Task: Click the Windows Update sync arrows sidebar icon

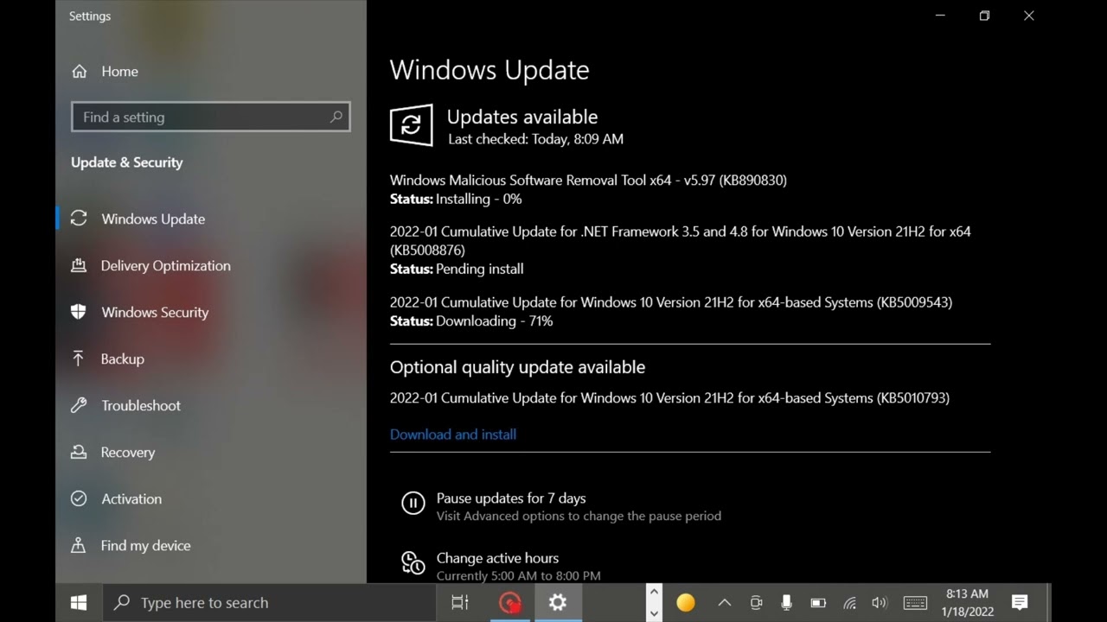Action: (79, 219)
